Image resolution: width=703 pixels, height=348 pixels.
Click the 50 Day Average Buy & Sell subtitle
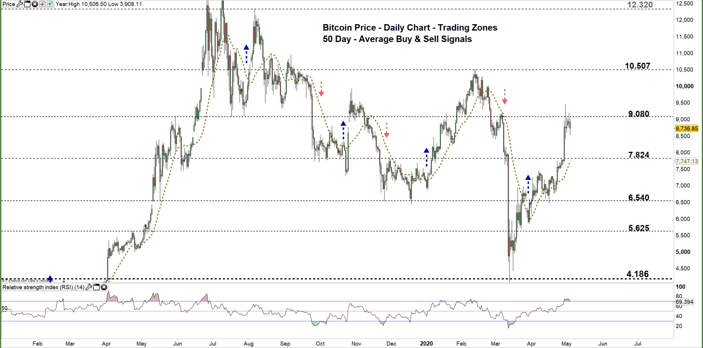[397, 39]
